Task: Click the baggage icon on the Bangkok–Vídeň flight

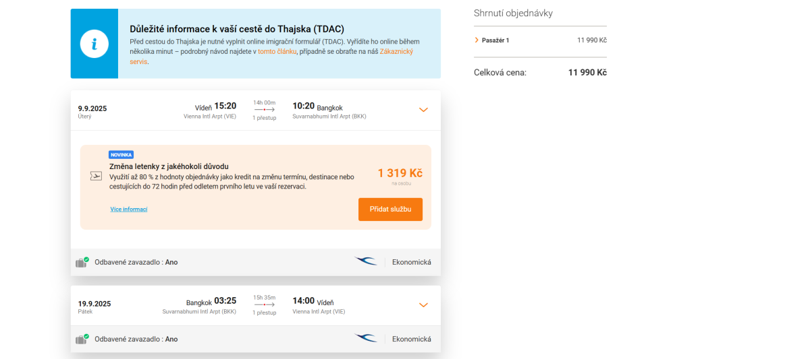Action: 82,339
